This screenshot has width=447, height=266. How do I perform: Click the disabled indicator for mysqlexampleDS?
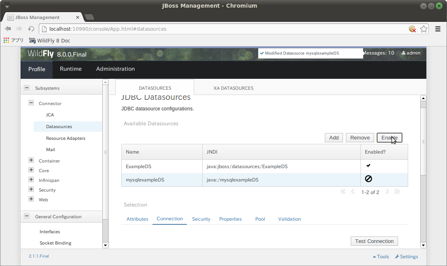[x=369, y=178]
